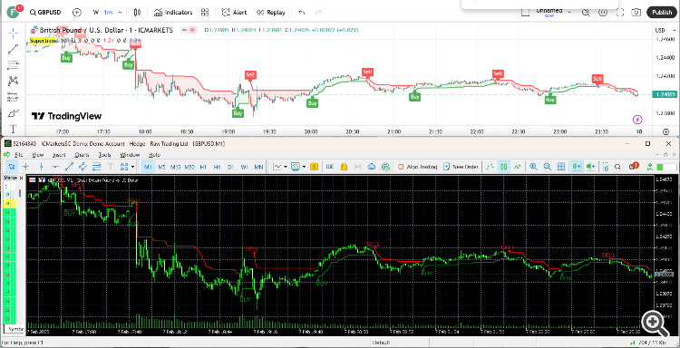Start TradingView bar Replay

[x=270, y=12]
